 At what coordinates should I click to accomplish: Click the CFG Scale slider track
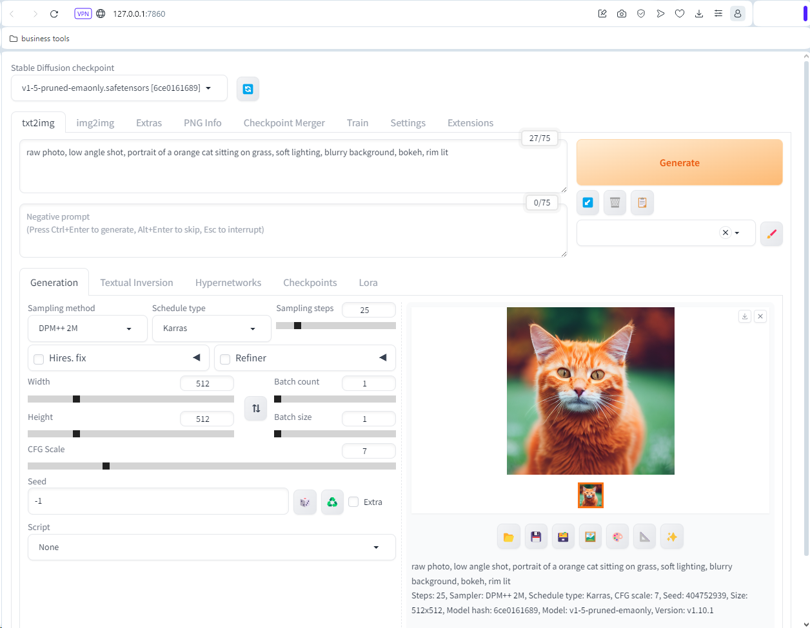tap(212, 466)
